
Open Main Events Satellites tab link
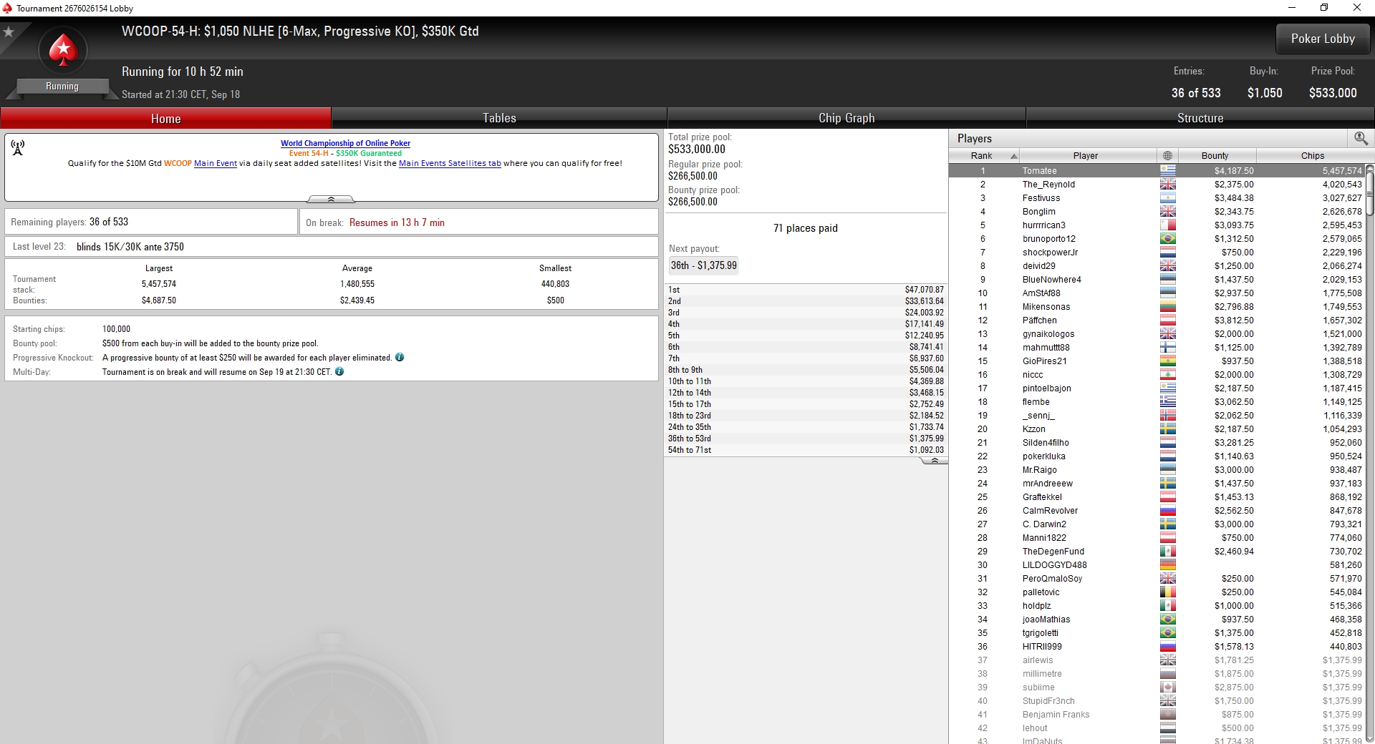[x=450, y=163]
